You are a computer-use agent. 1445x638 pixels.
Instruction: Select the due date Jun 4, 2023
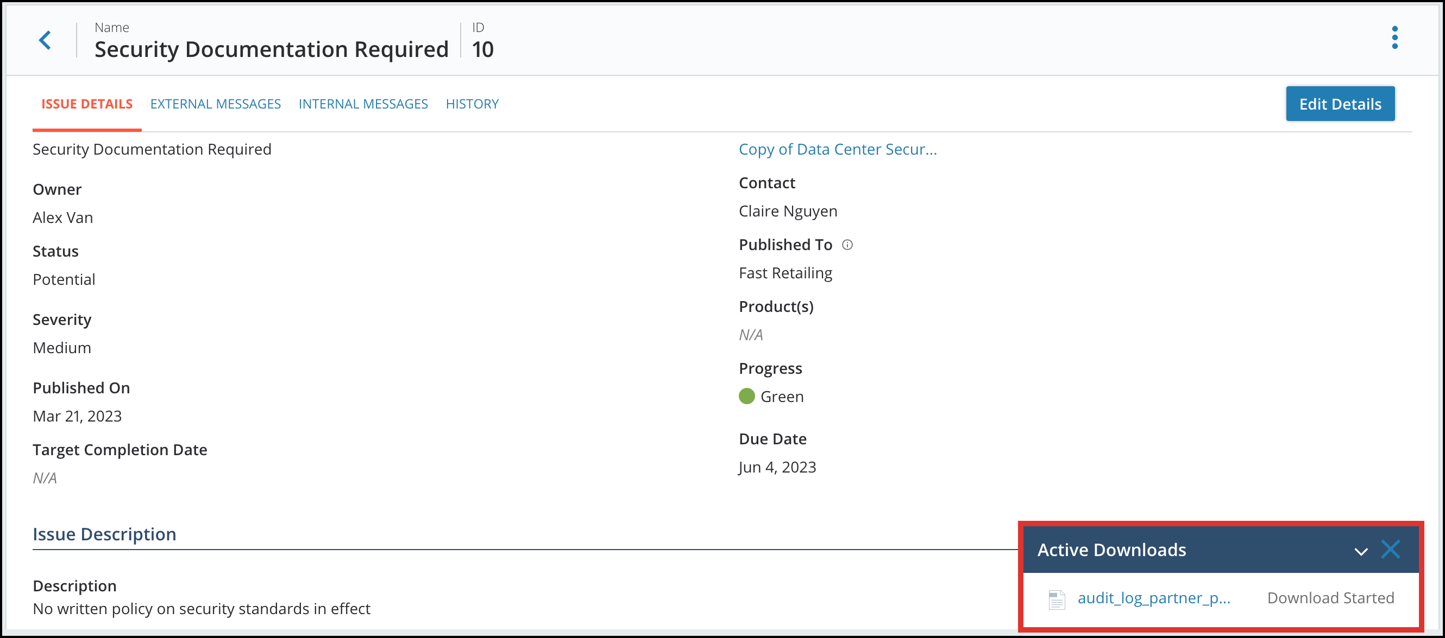(777, 467)
